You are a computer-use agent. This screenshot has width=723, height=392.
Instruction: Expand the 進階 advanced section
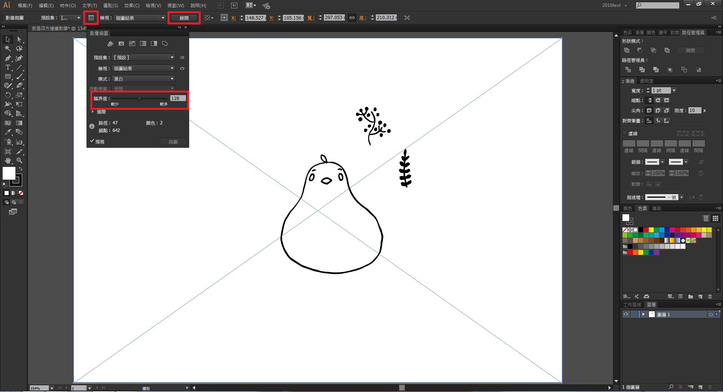93,112
